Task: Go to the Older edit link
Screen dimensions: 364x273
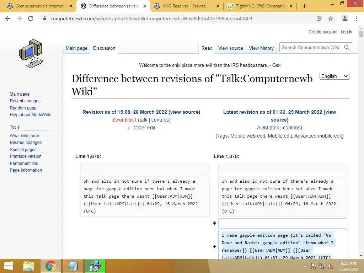Action: [x=141, y=128]
